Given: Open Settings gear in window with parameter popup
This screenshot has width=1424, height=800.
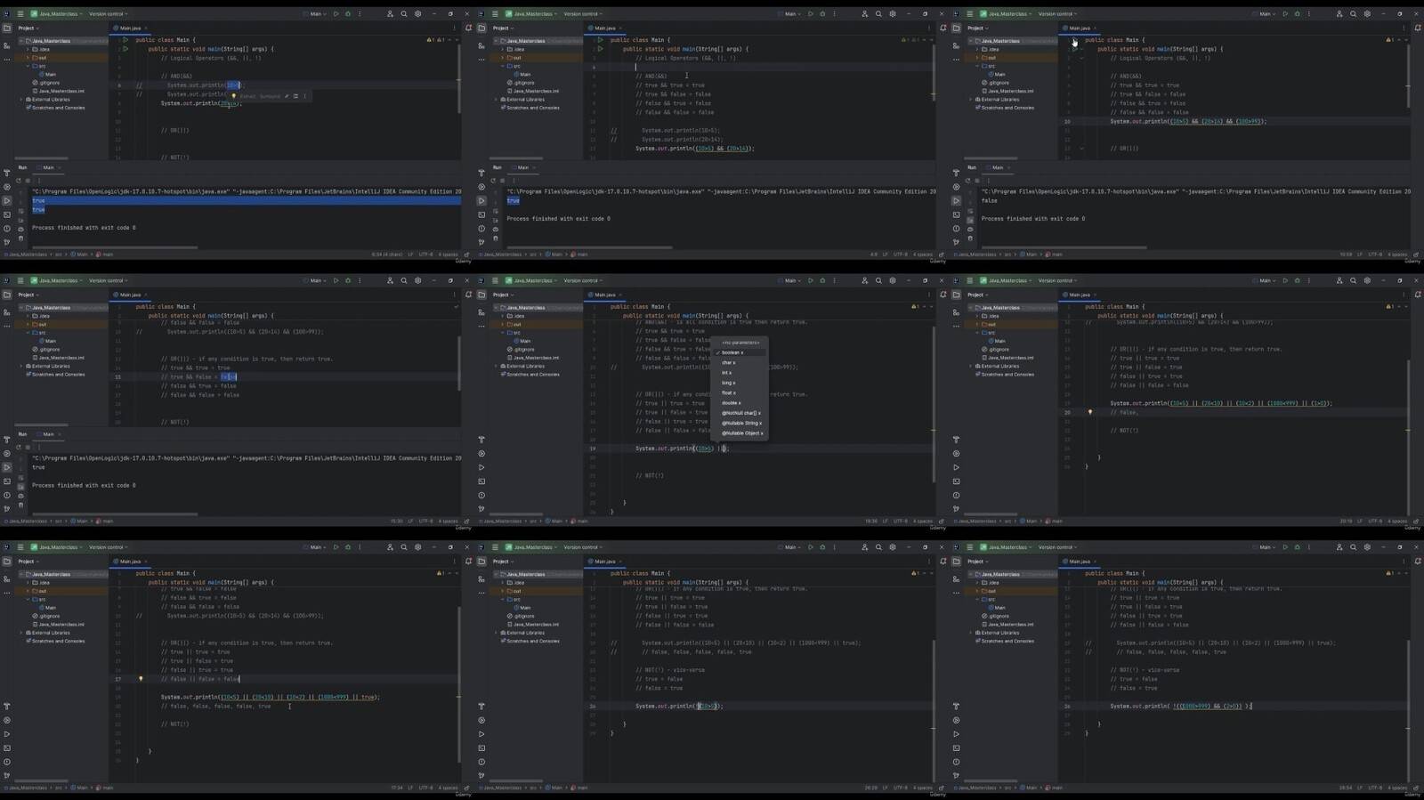Looking at the screenshot, I should [x=893, y=281].
